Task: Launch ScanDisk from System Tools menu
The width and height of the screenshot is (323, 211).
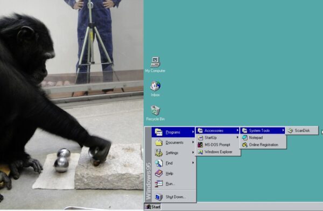Action: coord(302,130)
